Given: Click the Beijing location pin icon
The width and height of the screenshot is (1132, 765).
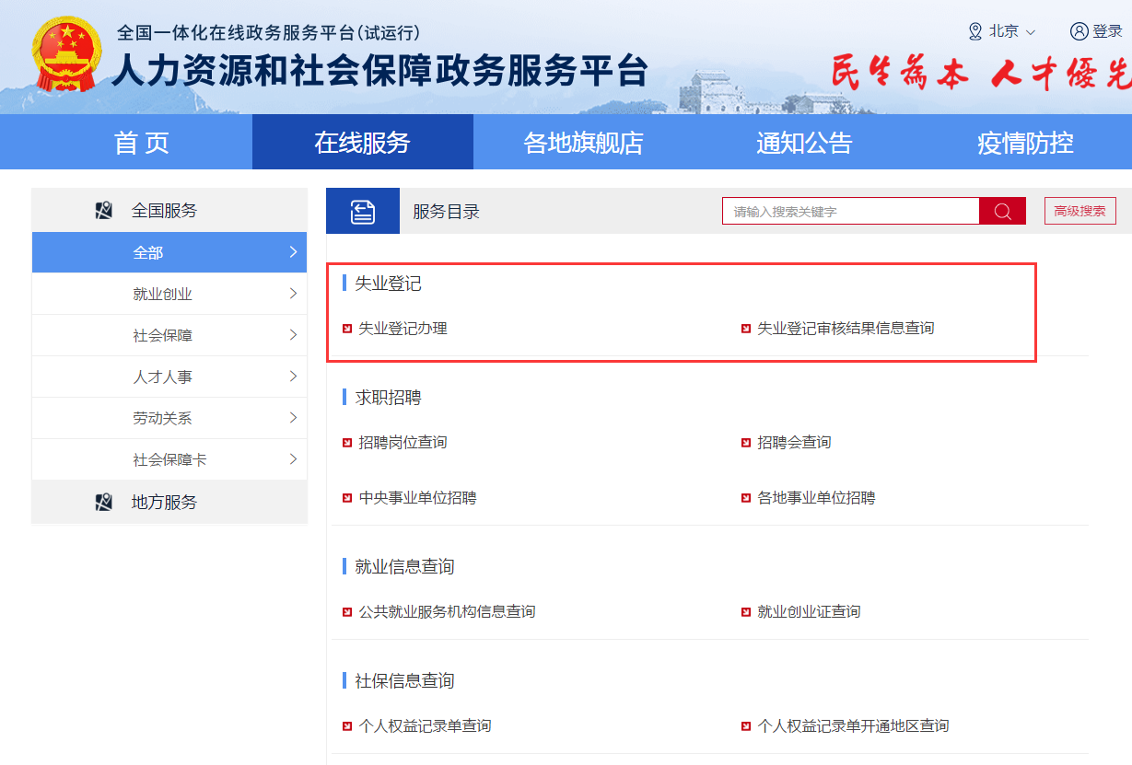Looking at the screenshot, I should point(975,31).
